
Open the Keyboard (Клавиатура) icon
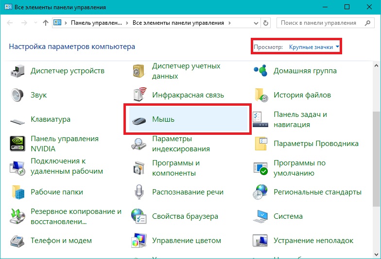point(17,119)
